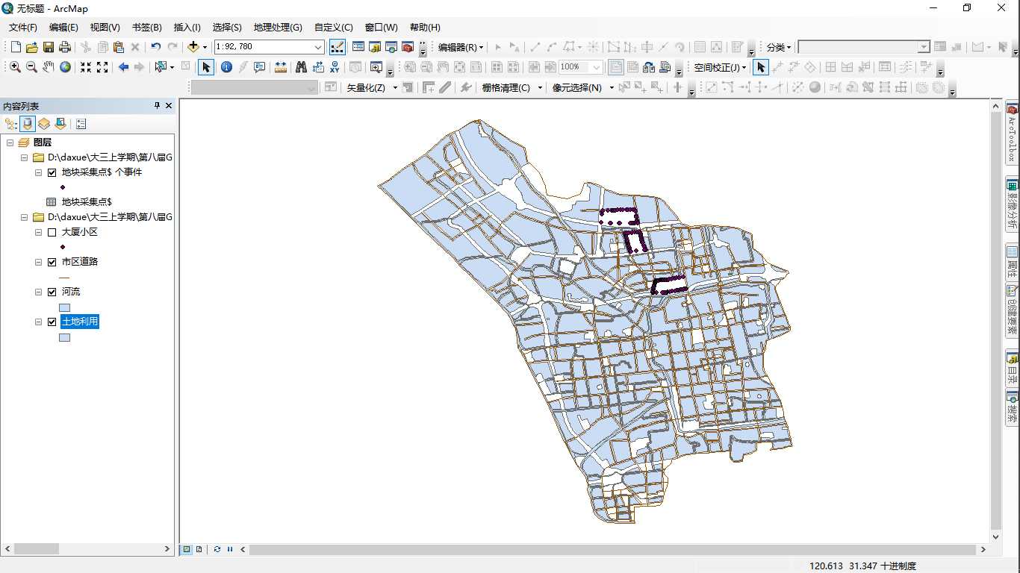Open the 地理处理(G) menu
This screenshot has height=573, width=1020.
[x=278, y=28]
